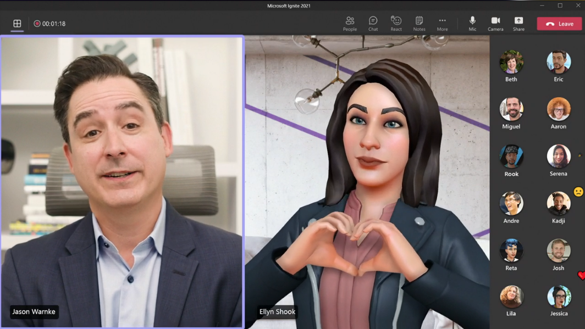The width and height of the screenshot is (585, 329).
Task: Choose Serena in the participant list
Action: [559, 157]
